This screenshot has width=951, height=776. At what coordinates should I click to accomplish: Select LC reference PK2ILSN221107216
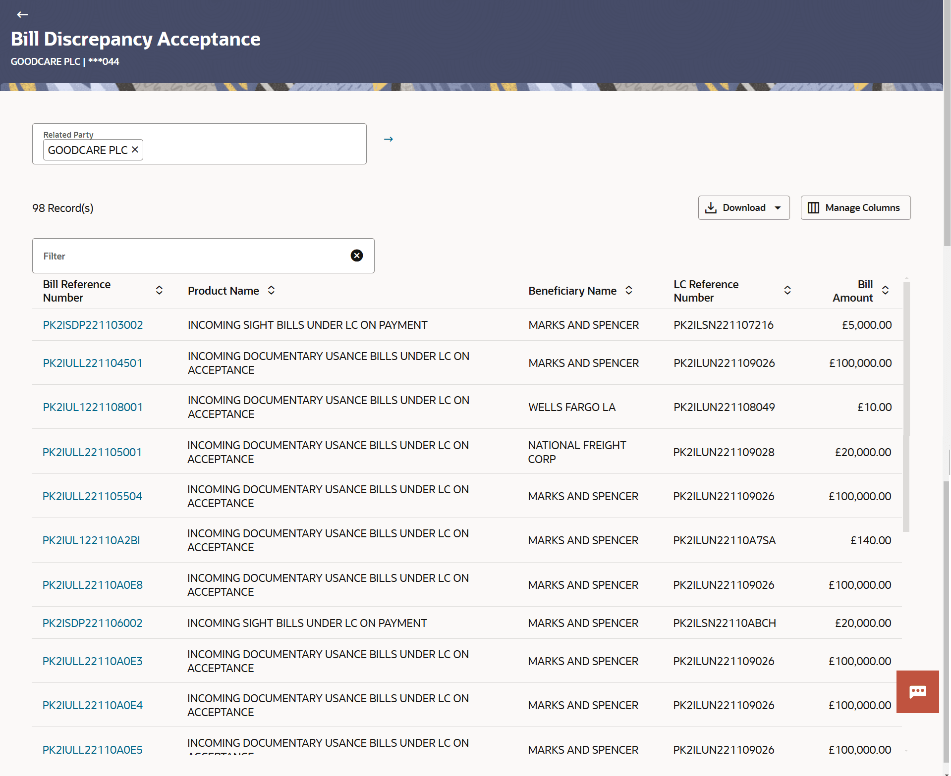click(724, 325)
